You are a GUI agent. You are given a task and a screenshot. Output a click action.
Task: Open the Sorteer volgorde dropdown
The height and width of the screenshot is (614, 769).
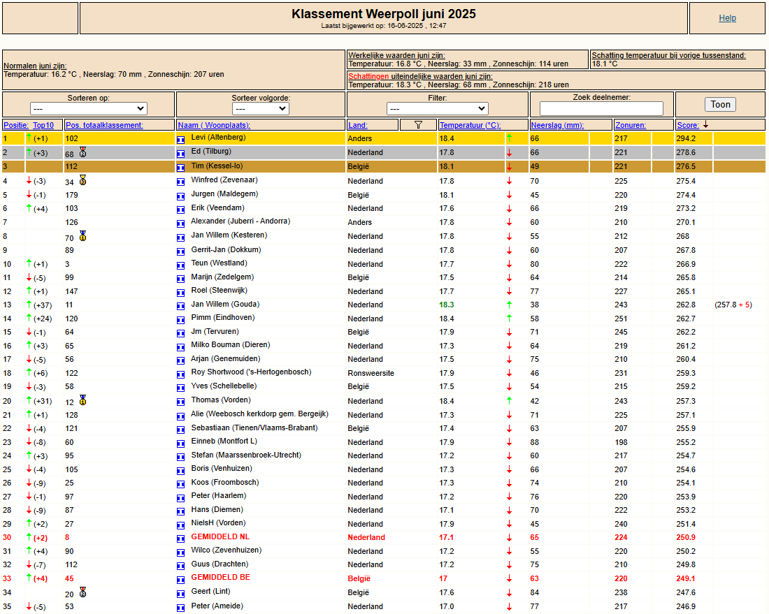pos(261,108)
